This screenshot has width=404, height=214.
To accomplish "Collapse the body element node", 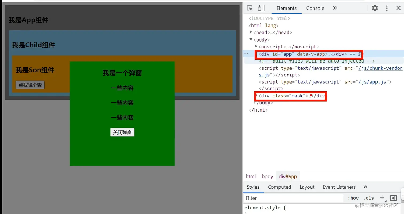I will (251, 39).
